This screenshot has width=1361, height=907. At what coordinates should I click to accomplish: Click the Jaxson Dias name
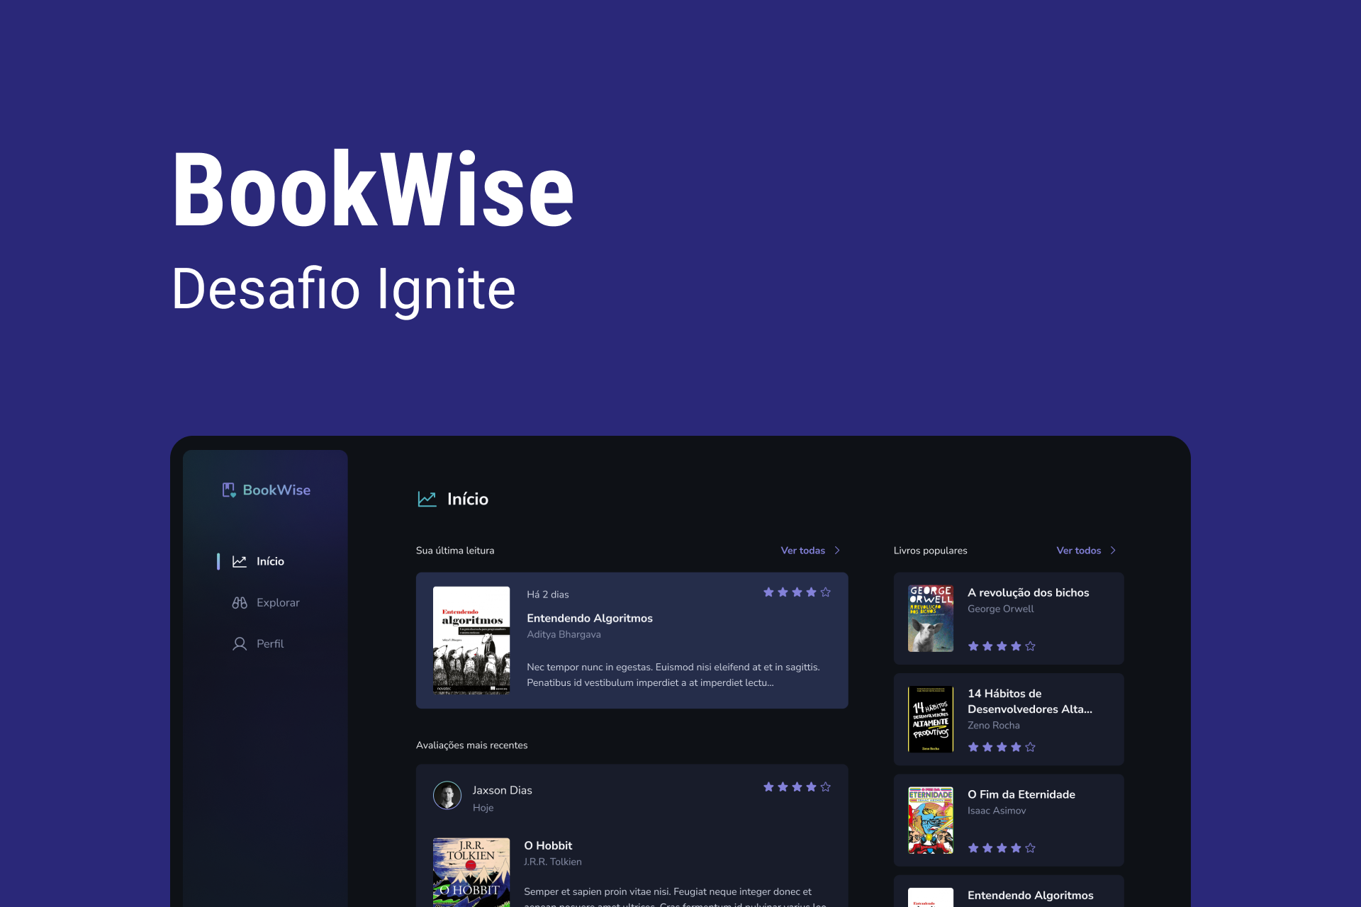502,790
